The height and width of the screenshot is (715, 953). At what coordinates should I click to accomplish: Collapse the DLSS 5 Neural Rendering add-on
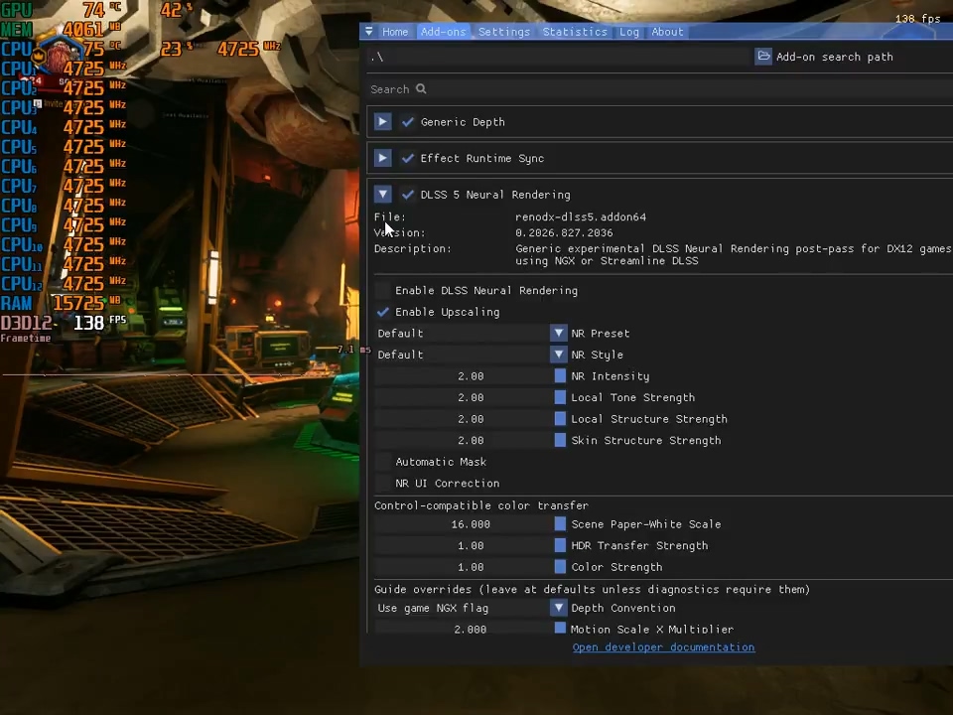[x=382, y=195]
